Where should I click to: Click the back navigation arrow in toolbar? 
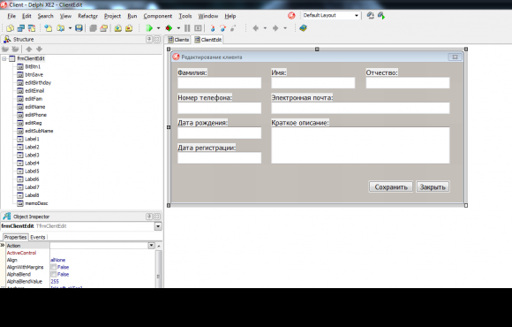coord(256,28)
